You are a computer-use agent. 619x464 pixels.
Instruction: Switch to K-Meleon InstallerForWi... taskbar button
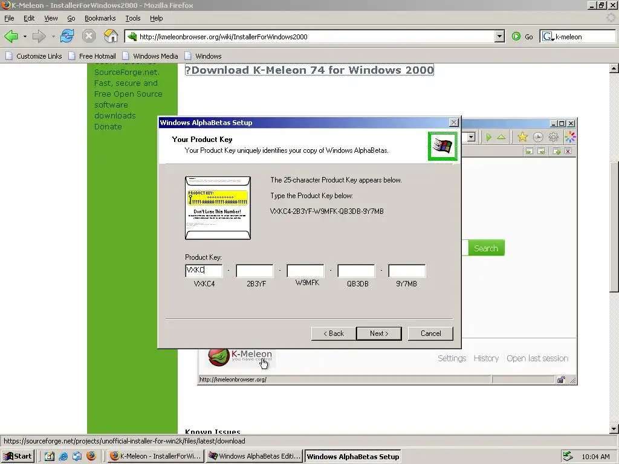155,456
